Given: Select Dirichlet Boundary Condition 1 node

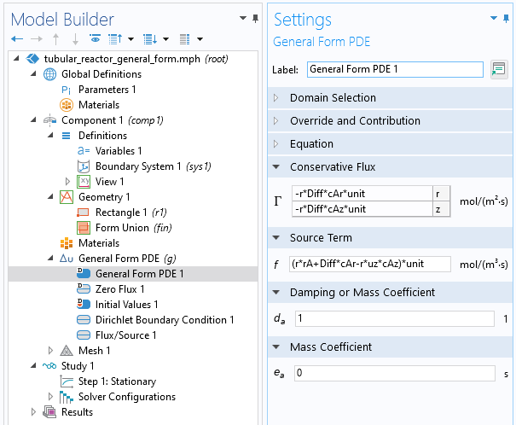Looking at the screenshot, I should pyautogui.click(x=165, y=320).
